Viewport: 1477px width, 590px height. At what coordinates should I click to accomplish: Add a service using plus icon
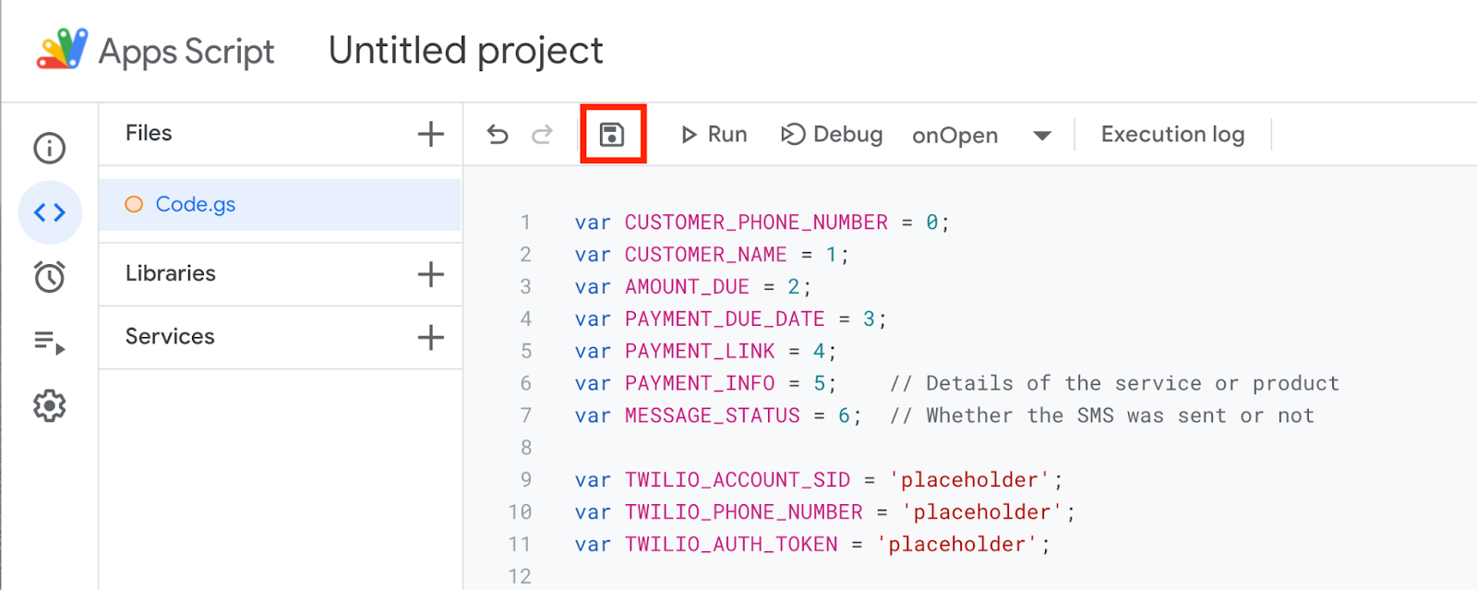click(x=430, y=337)
